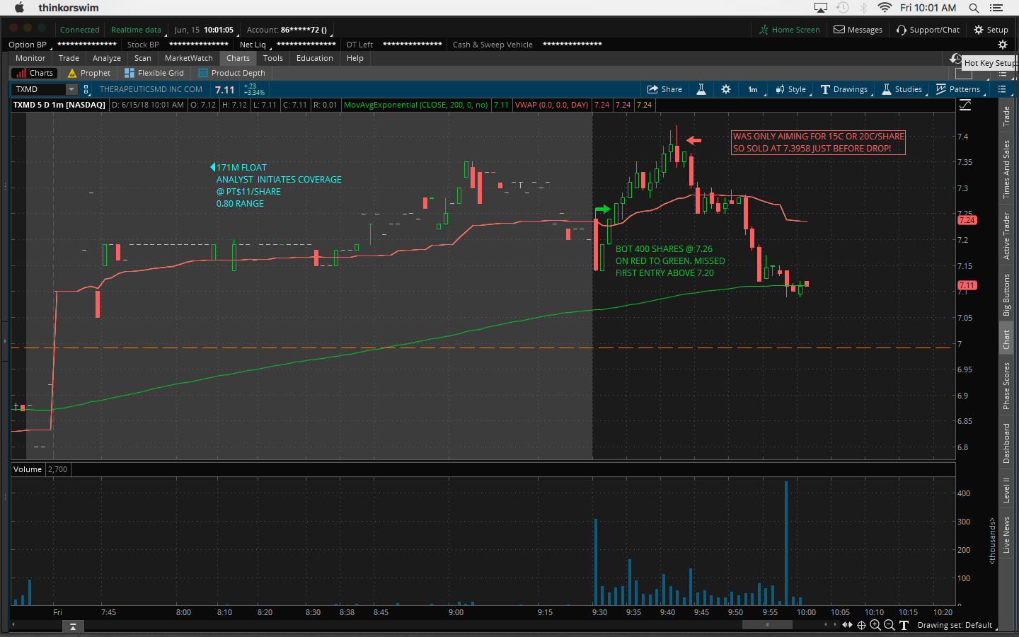The height and width of the screenshot is (637, 1019).
Task: Open the Style menu with candlestick icon
Action: [x=790, y=89]
